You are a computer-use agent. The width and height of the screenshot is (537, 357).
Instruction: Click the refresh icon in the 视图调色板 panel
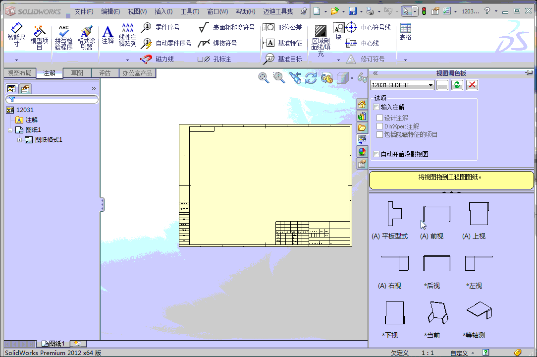click(x=456, y=85)
